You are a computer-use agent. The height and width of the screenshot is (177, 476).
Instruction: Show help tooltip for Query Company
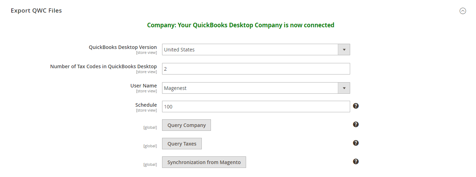click(355, 125)
